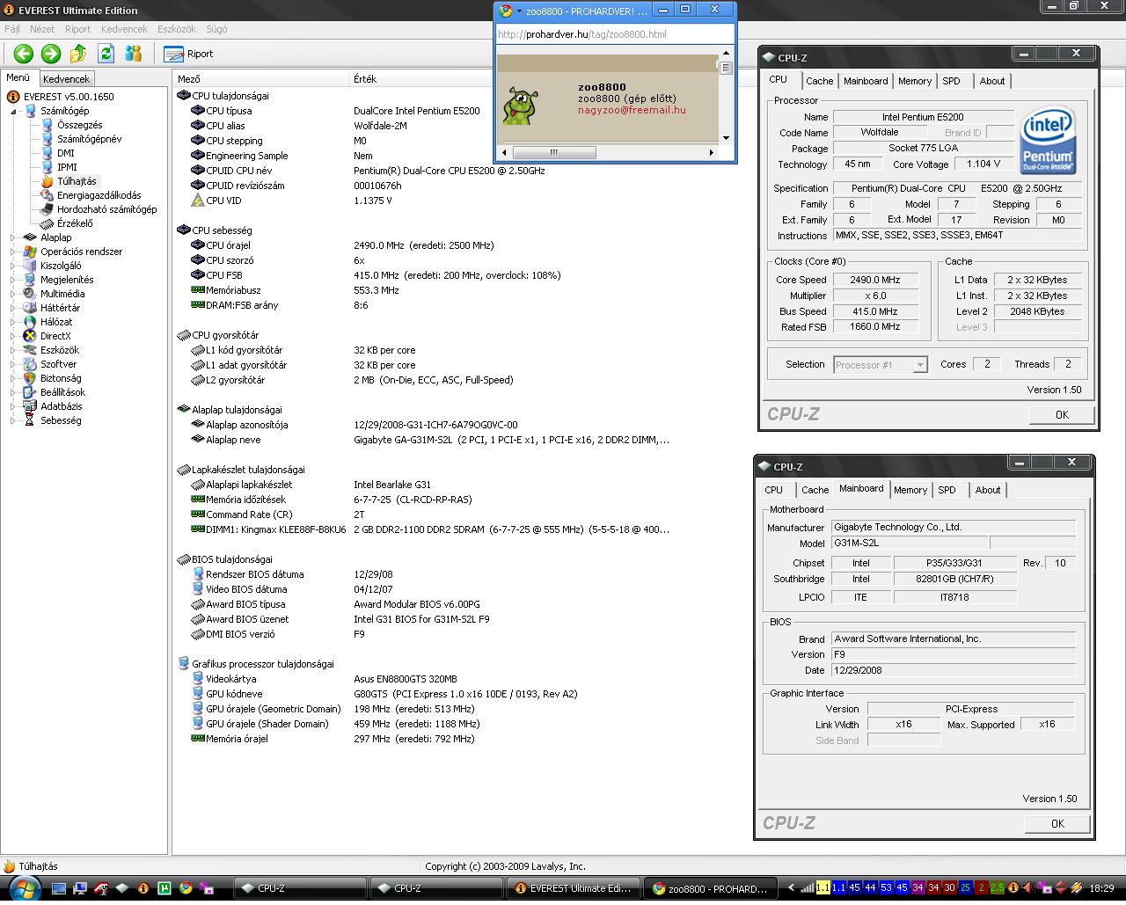The height and width of the screenshot is (905, 1126).
Task: Open the Windows Start button
Action: (24, 888)
